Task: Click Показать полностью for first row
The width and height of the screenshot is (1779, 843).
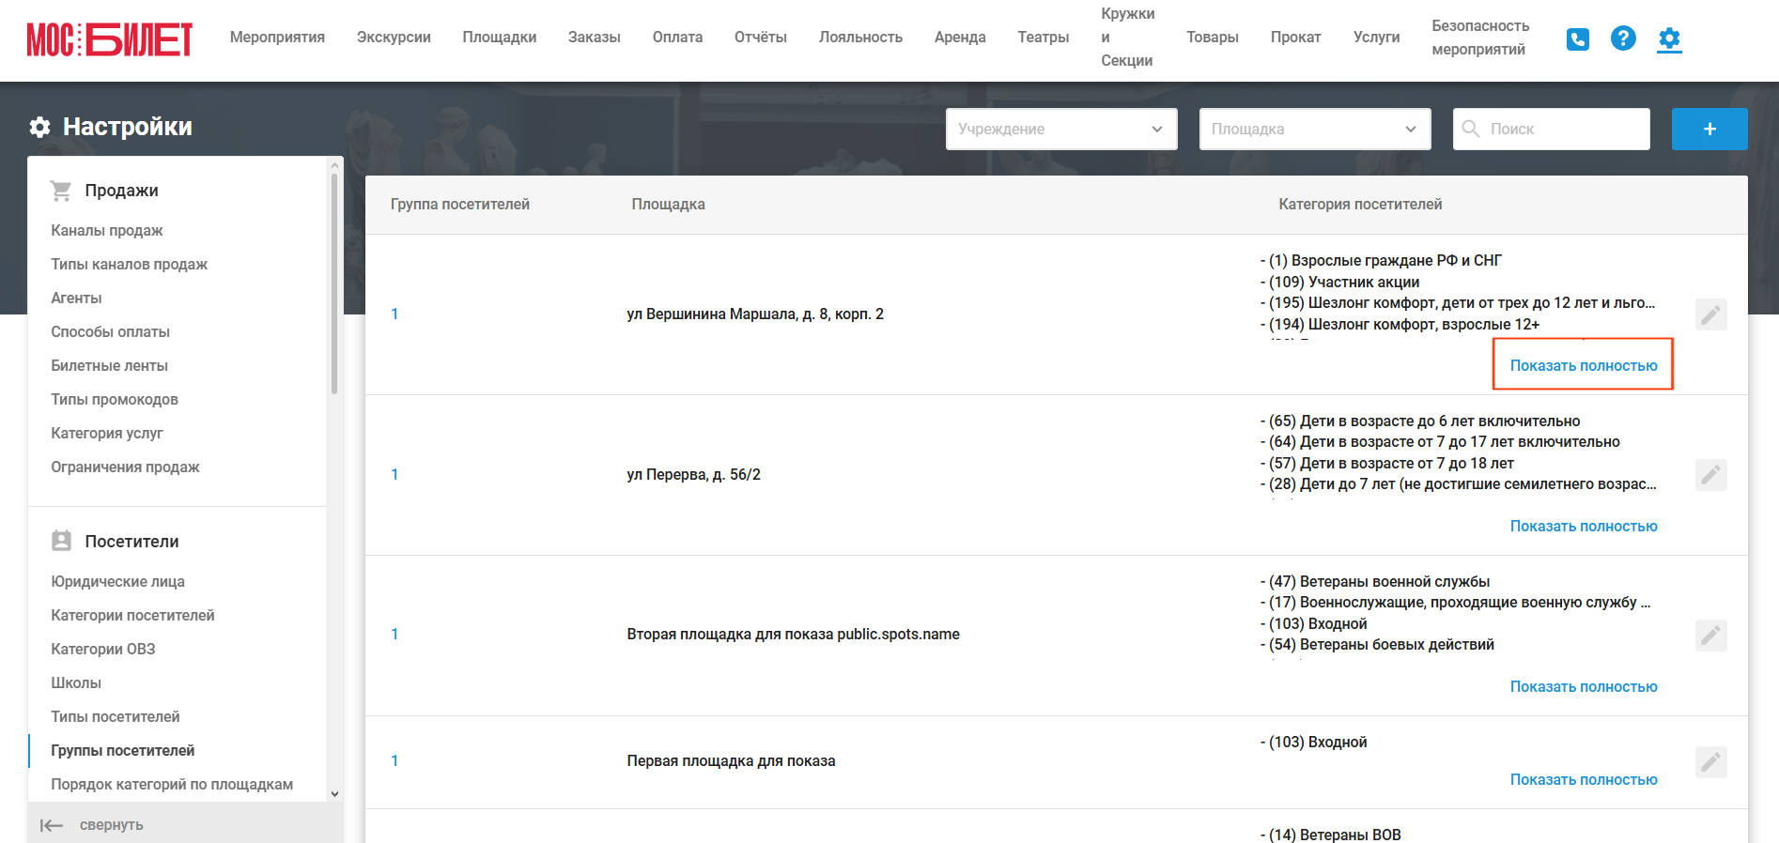Action: click(x=1584, y=365)
